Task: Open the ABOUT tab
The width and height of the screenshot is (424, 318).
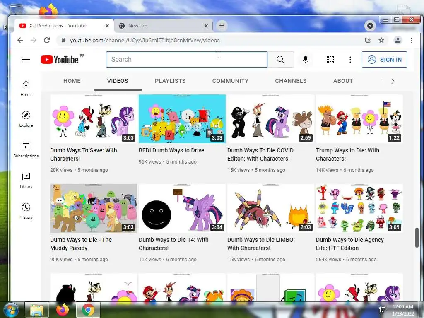Action: coord(343,81)
